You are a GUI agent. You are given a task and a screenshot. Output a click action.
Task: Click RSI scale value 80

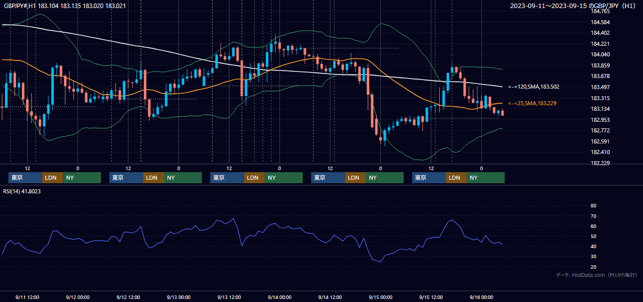(x=593, y=206)
